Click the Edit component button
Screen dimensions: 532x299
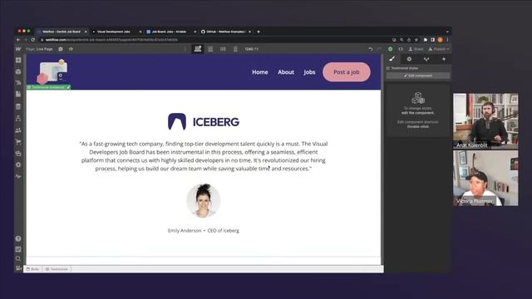click(418, 76)
